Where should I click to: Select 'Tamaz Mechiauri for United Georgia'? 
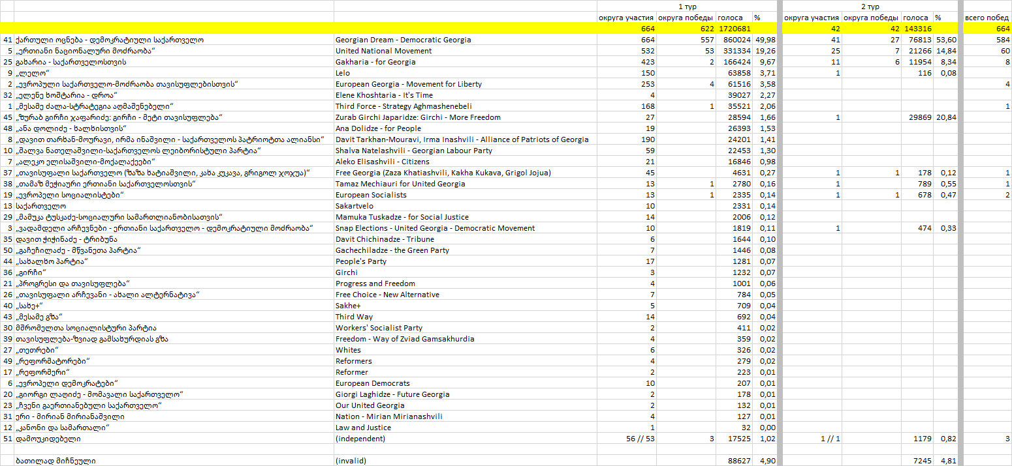tap(466, 184)
